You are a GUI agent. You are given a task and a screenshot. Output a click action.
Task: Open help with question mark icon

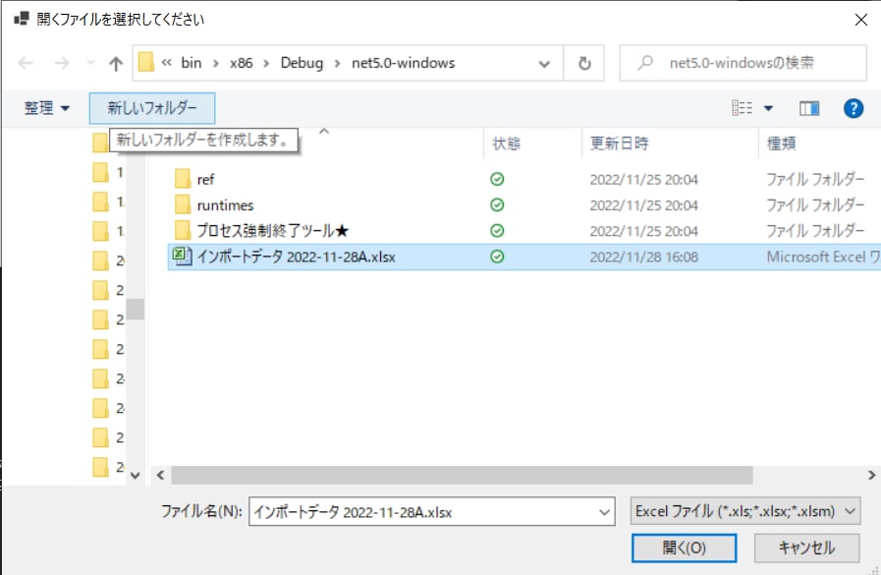pyautogui.click(x=853, y=108)
